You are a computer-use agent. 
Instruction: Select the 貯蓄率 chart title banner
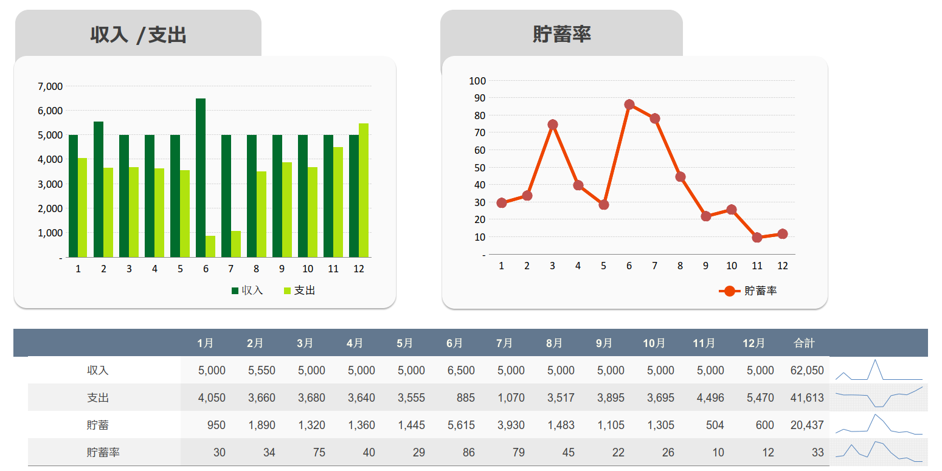(561, 34)
